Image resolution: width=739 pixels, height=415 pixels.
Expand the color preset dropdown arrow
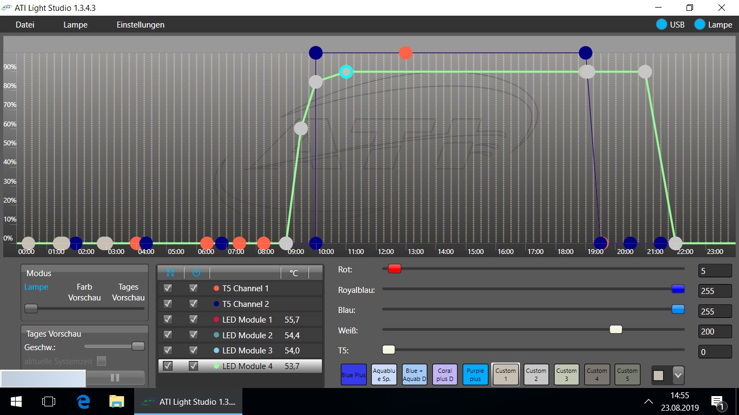coord(678,375)
